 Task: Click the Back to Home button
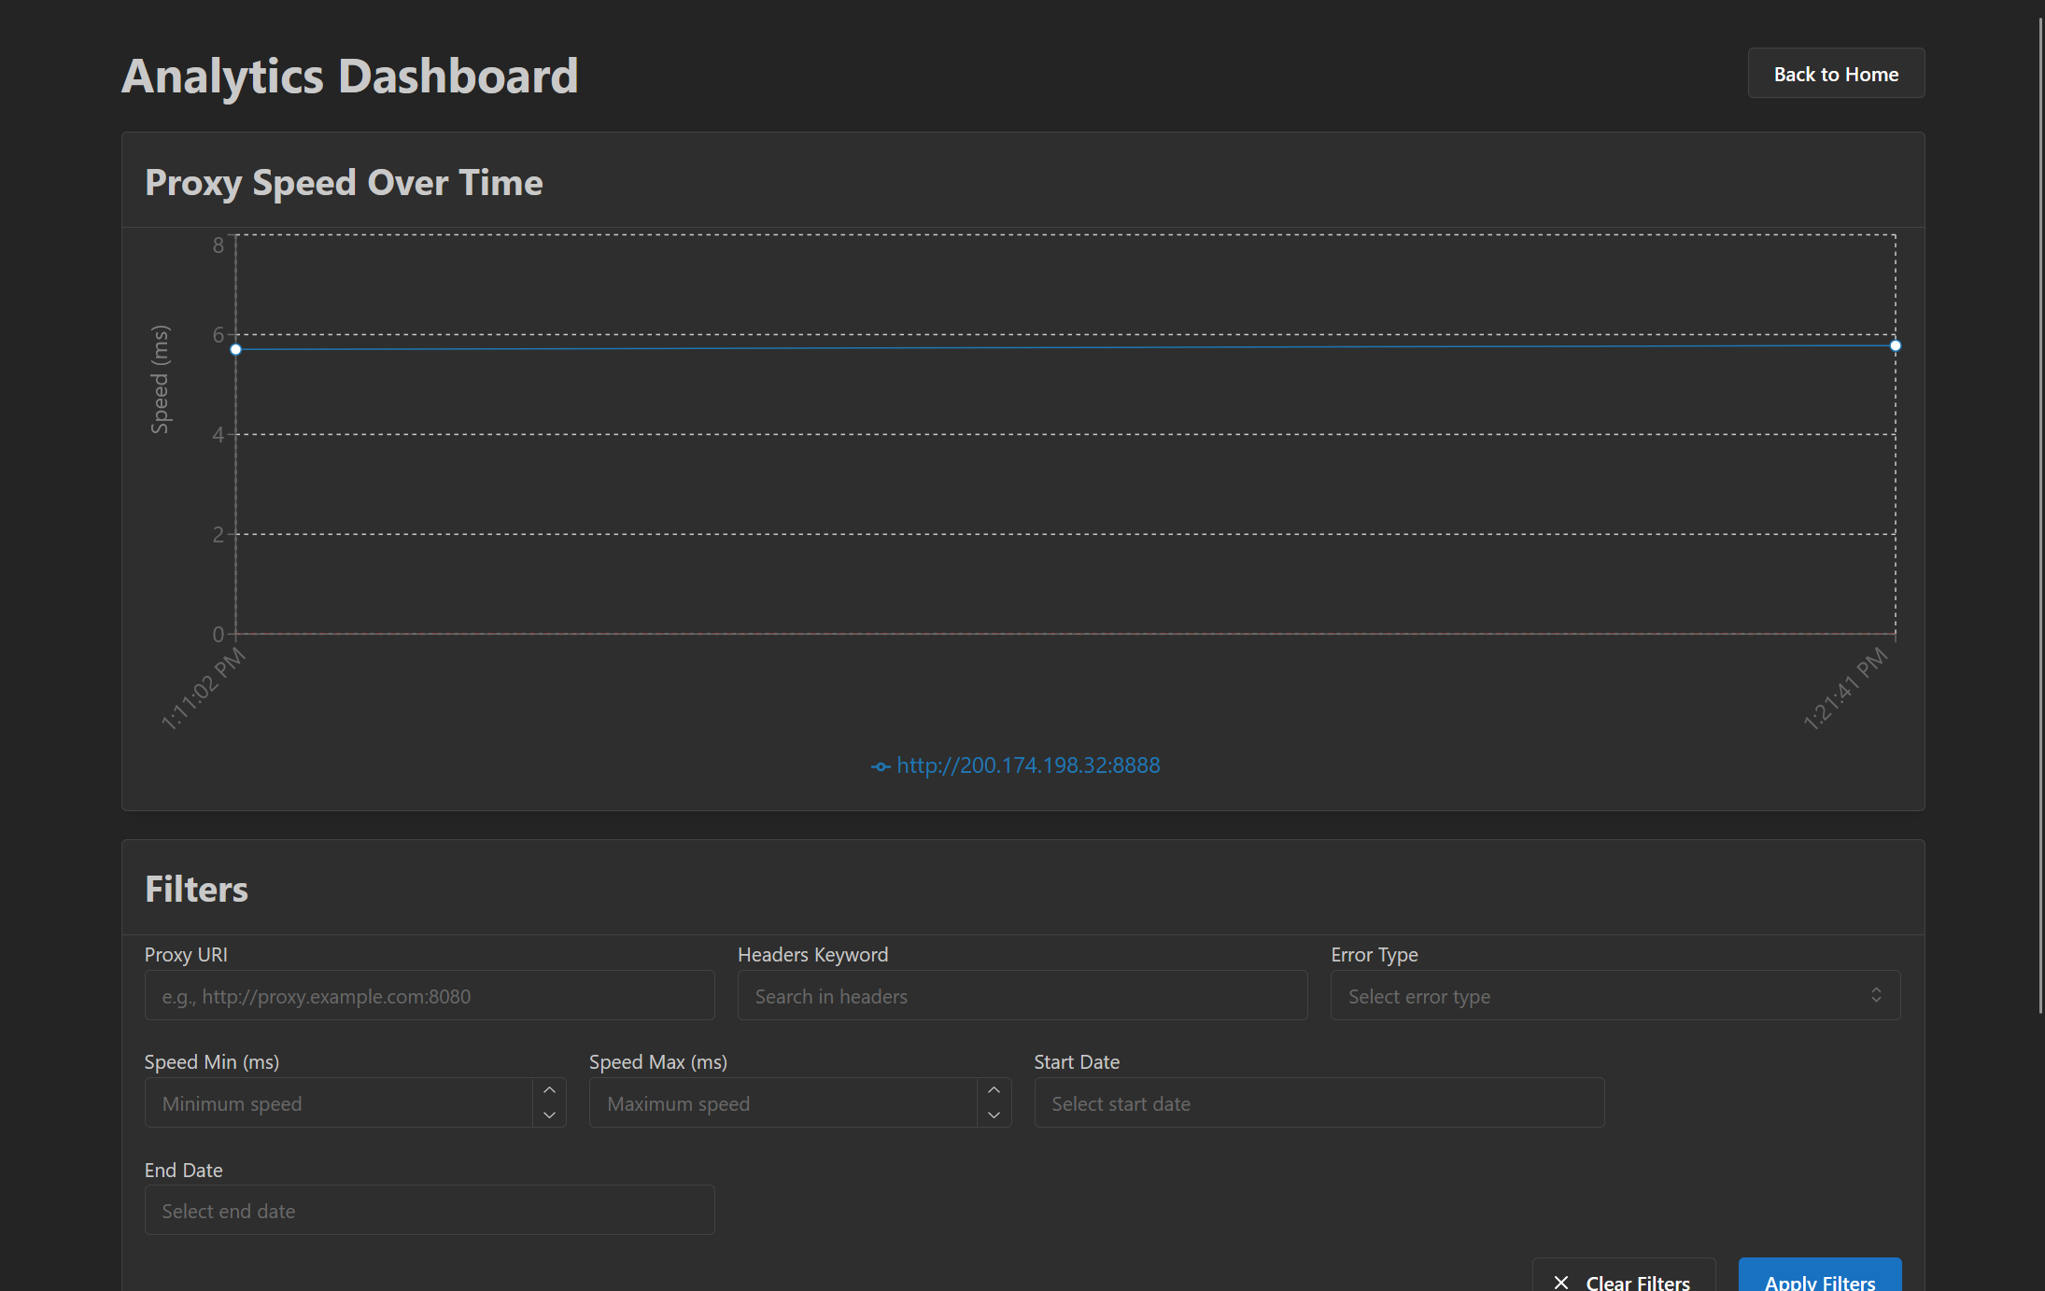1835,74
